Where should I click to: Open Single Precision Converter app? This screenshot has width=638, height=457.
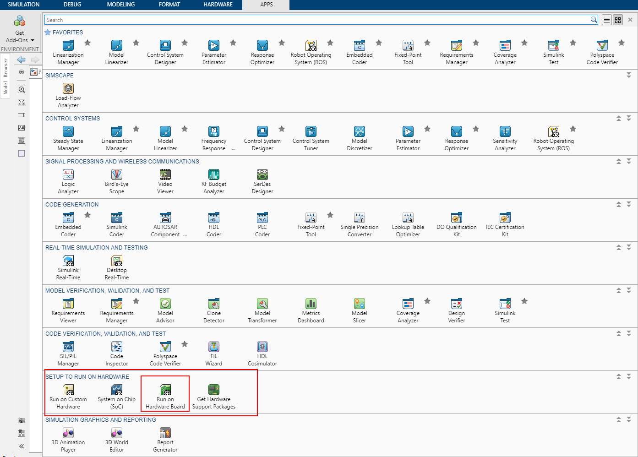tap(360, 224)
